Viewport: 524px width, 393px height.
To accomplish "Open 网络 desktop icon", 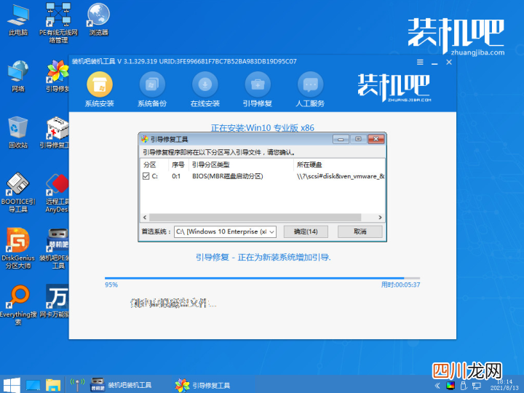I will click(x=18, y=76).
